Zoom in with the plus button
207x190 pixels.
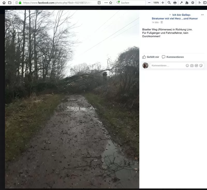pyautogui.click(x=163, y=3)
